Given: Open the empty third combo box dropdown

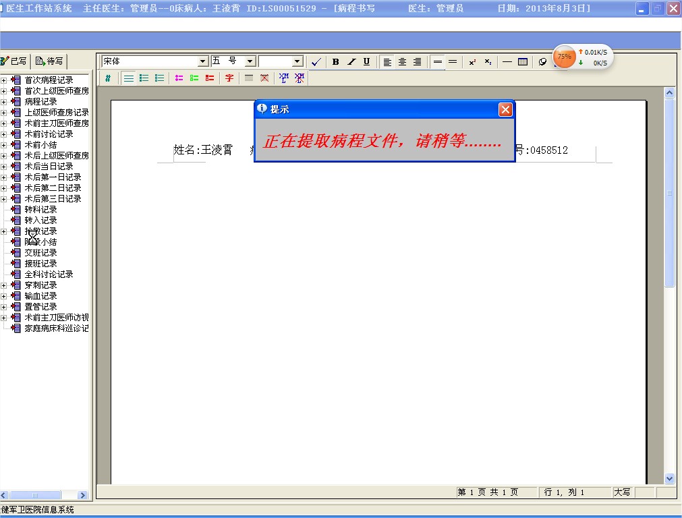Looking at the screenshot, I should coord(297,62).
